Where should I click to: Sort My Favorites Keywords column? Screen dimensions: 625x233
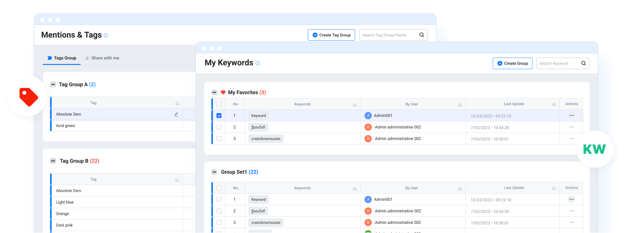coord(354,104)
